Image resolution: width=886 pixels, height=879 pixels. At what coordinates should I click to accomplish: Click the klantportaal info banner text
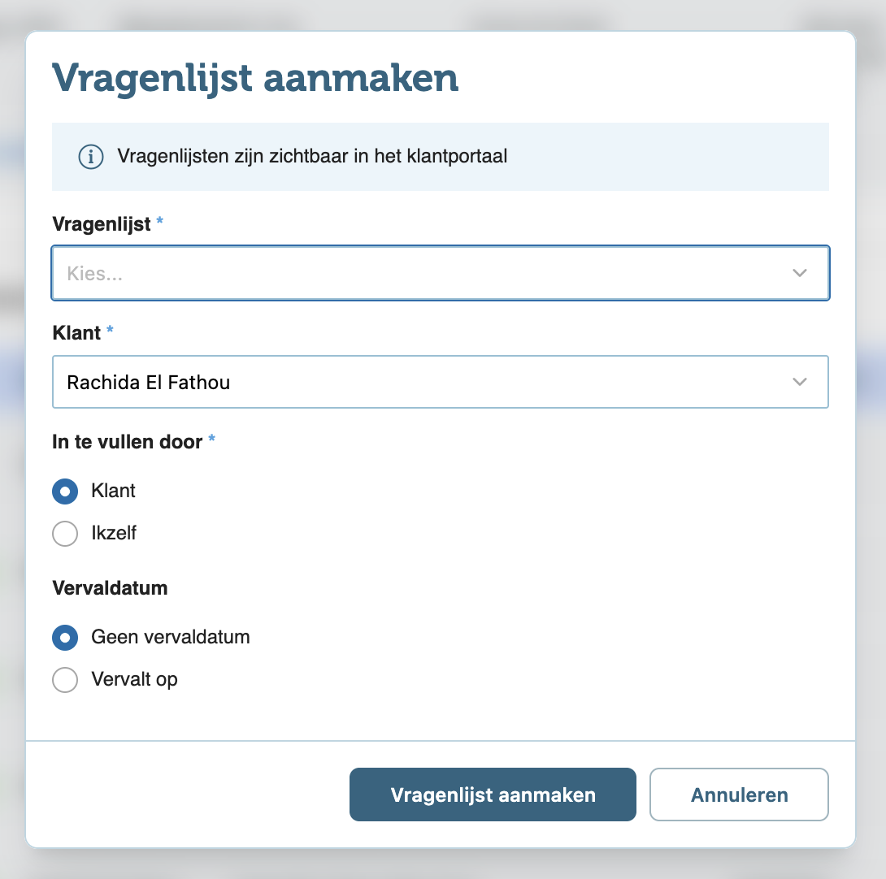pos(312,157)
